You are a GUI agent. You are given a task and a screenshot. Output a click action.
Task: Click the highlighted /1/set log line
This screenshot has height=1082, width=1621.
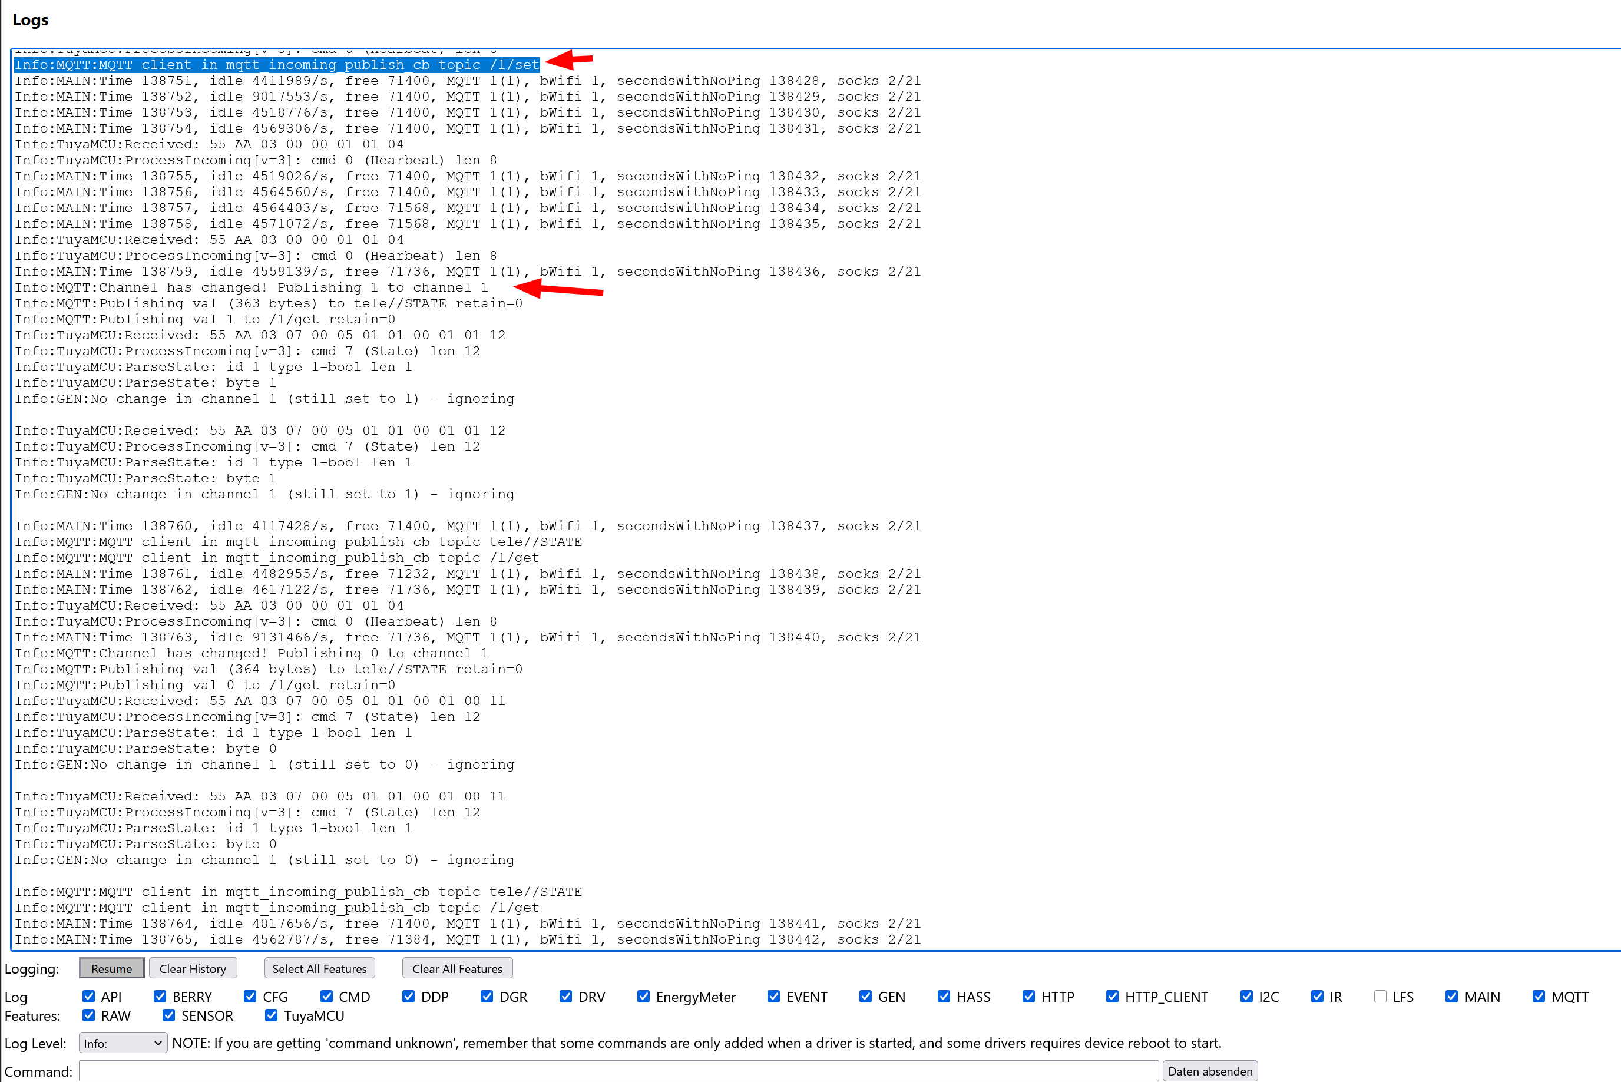coord(276,65)
